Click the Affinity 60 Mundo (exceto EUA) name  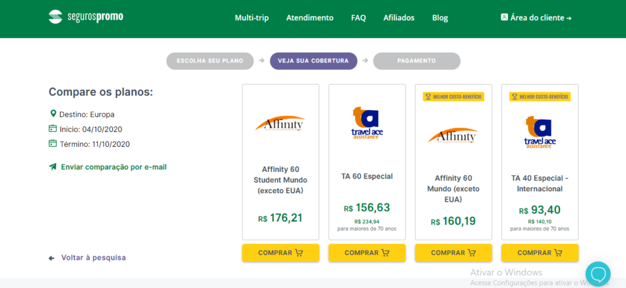(454, 188)
